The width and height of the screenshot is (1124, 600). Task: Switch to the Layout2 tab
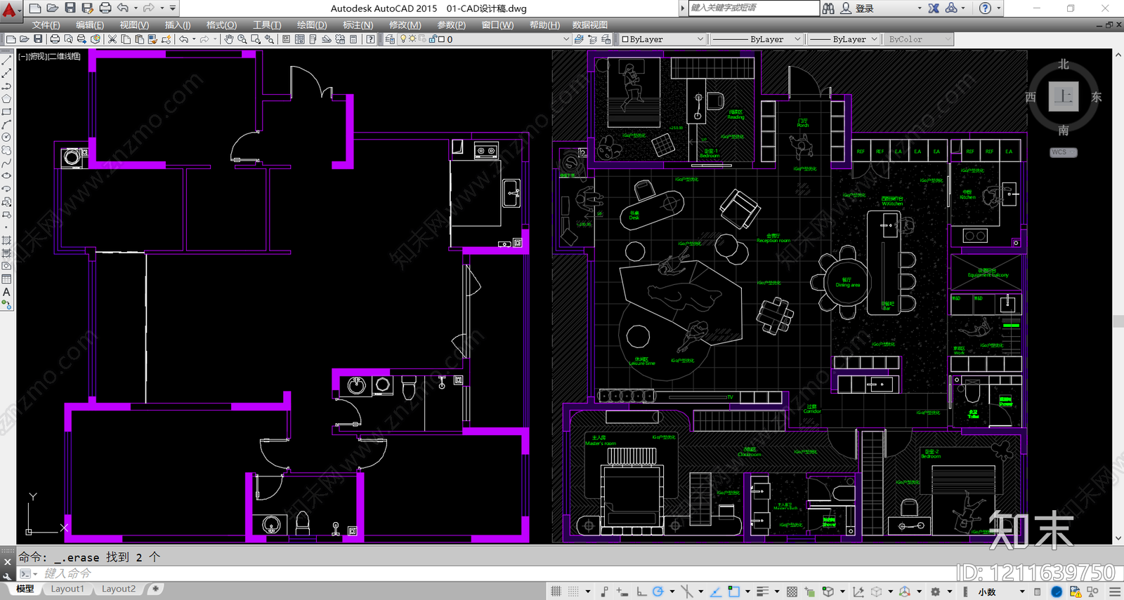119,589
